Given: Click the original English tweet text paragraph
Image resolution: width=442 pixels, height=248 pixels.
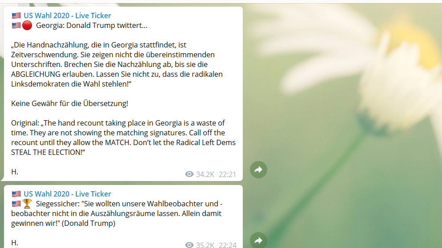Looking at the screenshot, I should coord(123,138).
